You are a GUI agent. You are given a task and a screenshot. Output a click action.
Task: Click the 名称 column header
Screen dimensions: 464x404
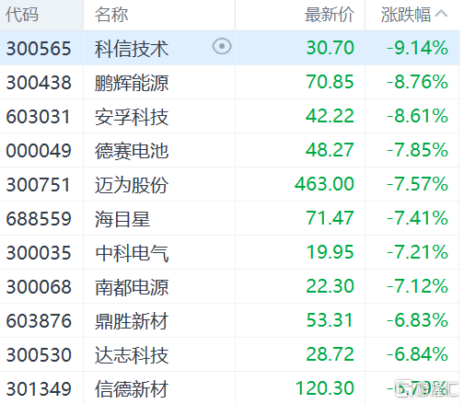click(111, 15)
